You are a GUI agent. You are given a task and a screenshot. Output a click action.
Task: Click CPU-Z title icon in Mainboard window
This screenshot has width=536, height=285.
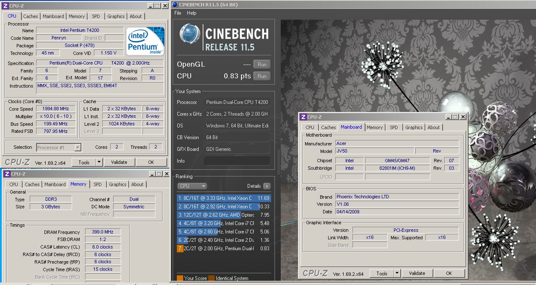303,117
